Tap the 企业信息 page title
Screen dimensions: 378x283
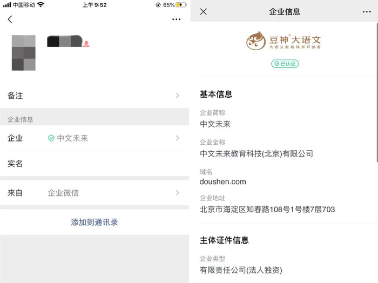tap(285, 11)
